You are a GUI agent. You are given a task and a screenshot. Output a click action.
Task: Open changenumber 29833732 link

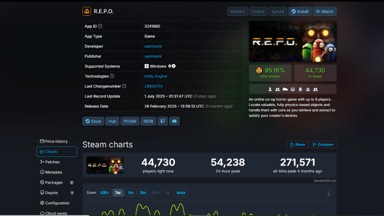tap(154, 86)
